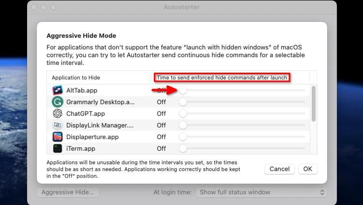
Task: Open the login time status window dropdown
Action: [x=261, y=192]
